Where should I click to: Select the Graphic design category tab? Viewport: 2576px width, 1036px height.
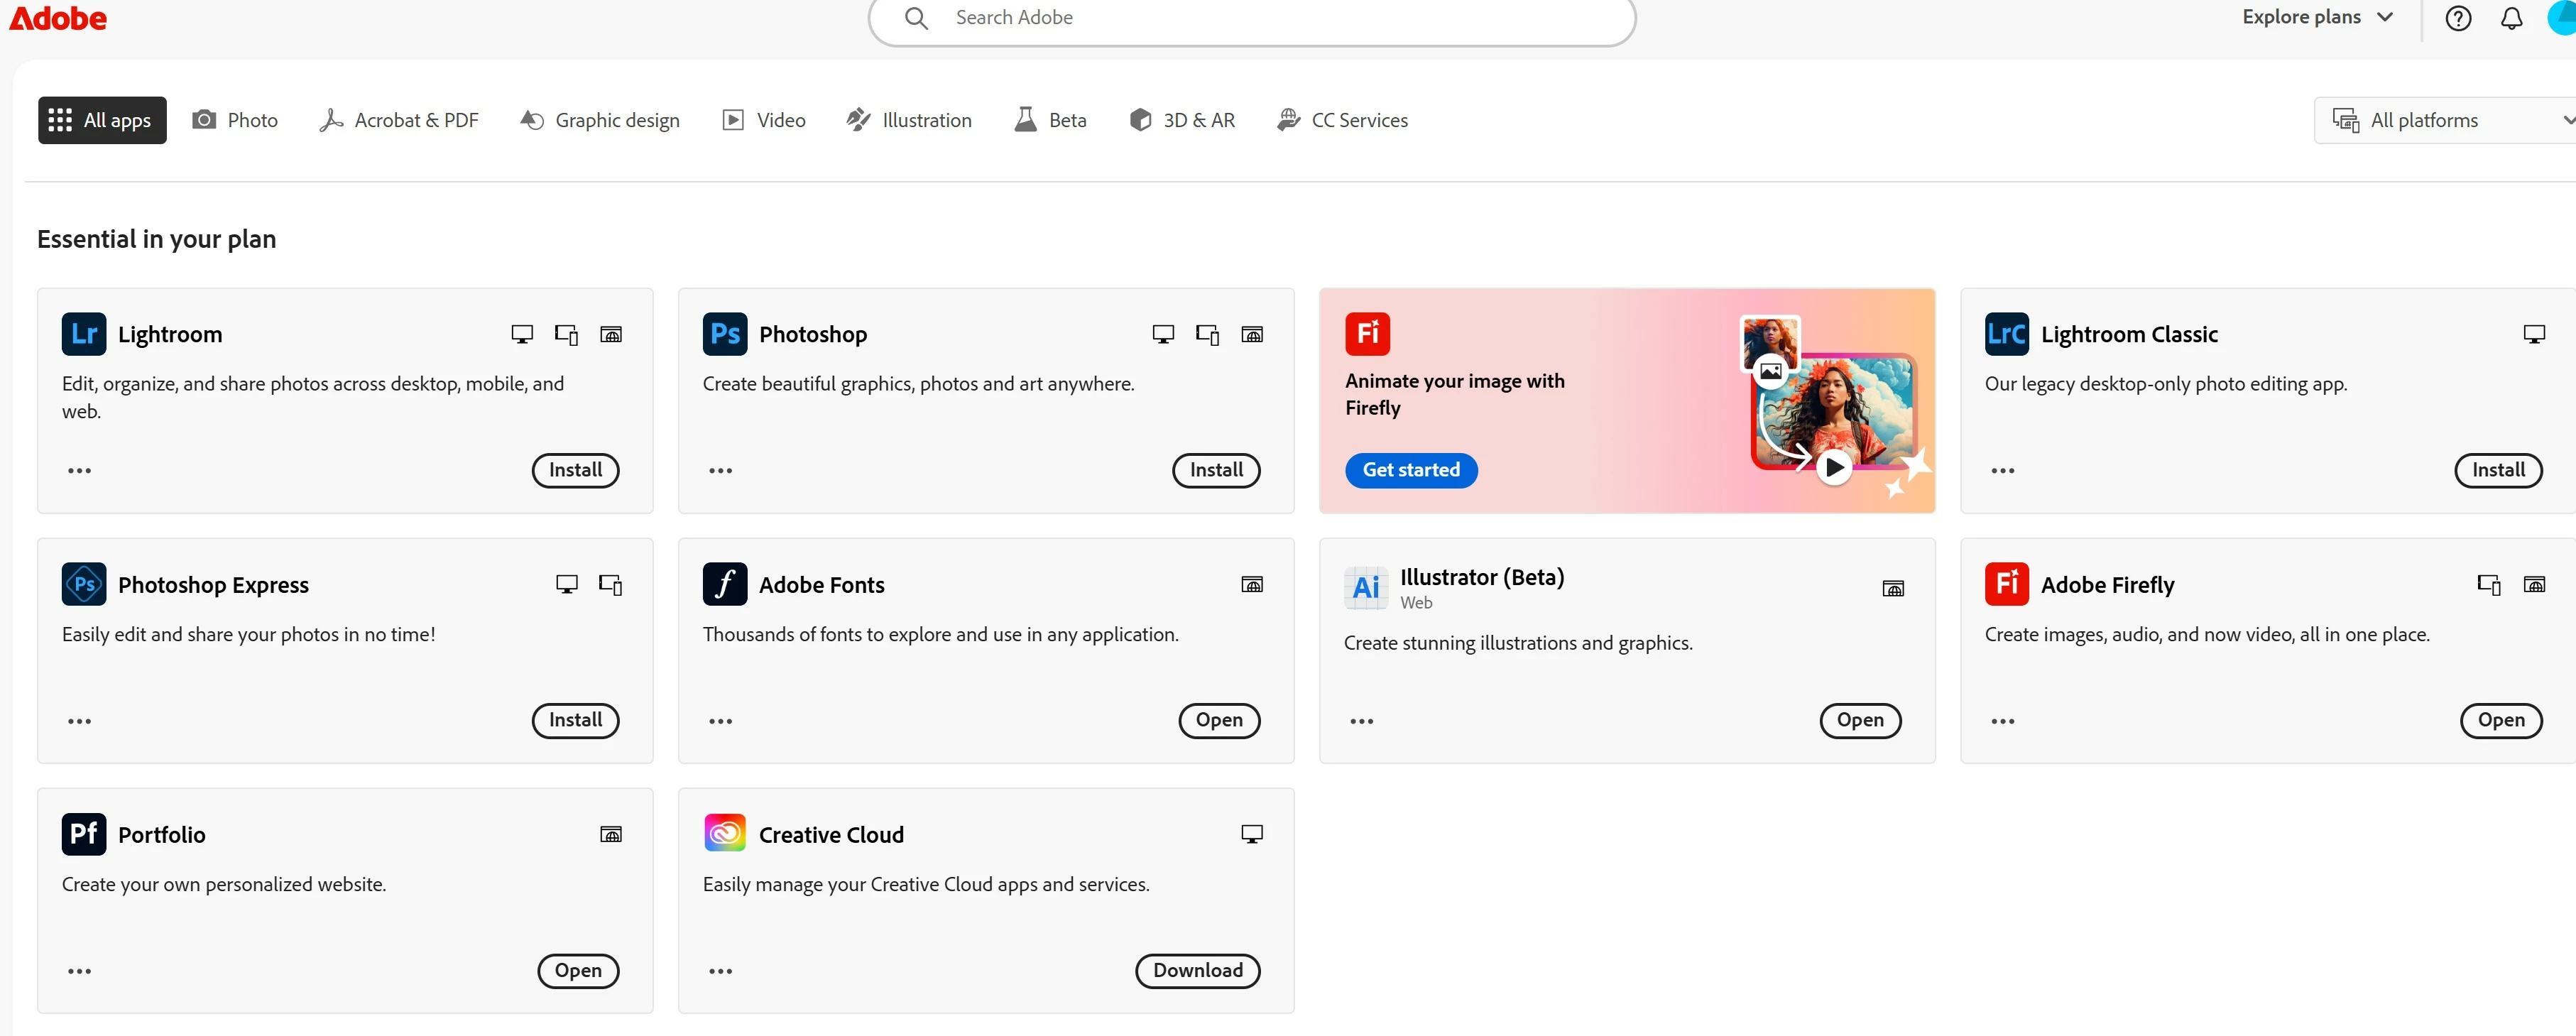pos(600,120)
